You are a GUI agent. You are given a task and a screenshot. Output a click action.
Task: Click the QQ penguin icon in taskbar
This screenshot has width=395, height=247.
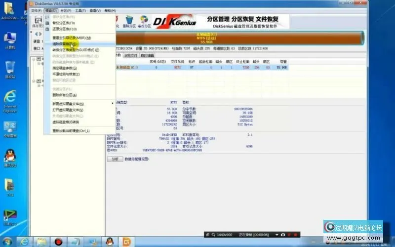pos(110,242)
